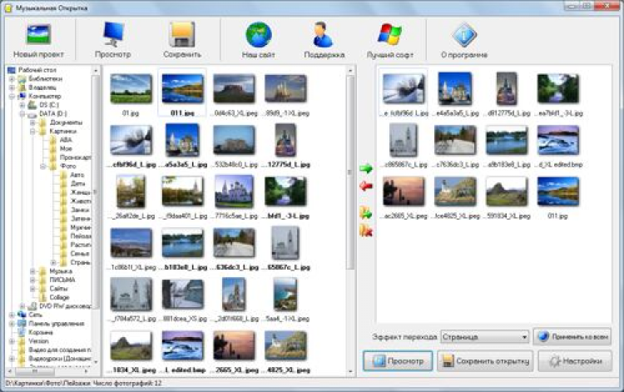Viewport: 624px width, 392px height.
Task: Remove selected photo with the red arrow
Action: (366, 186)
